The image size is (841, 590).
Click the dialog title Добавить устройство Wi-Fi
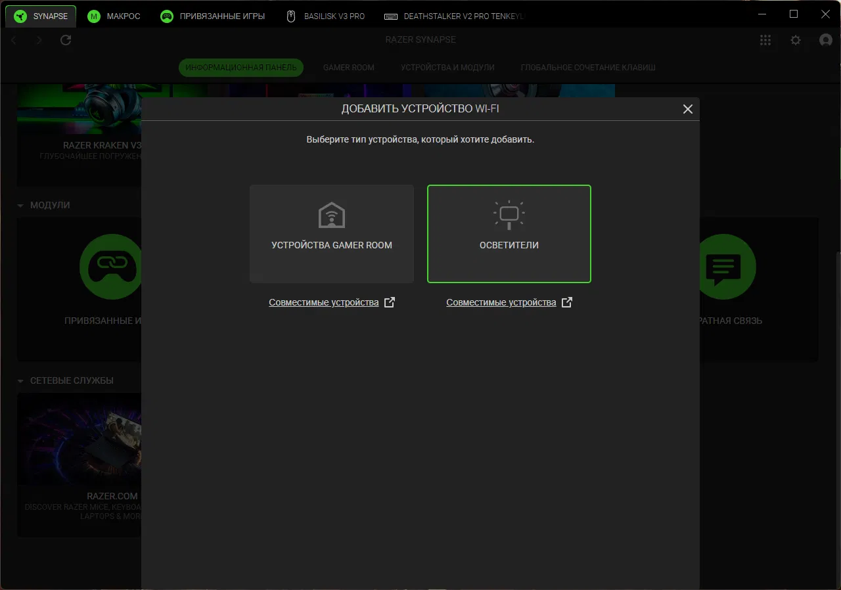[420, 109]
